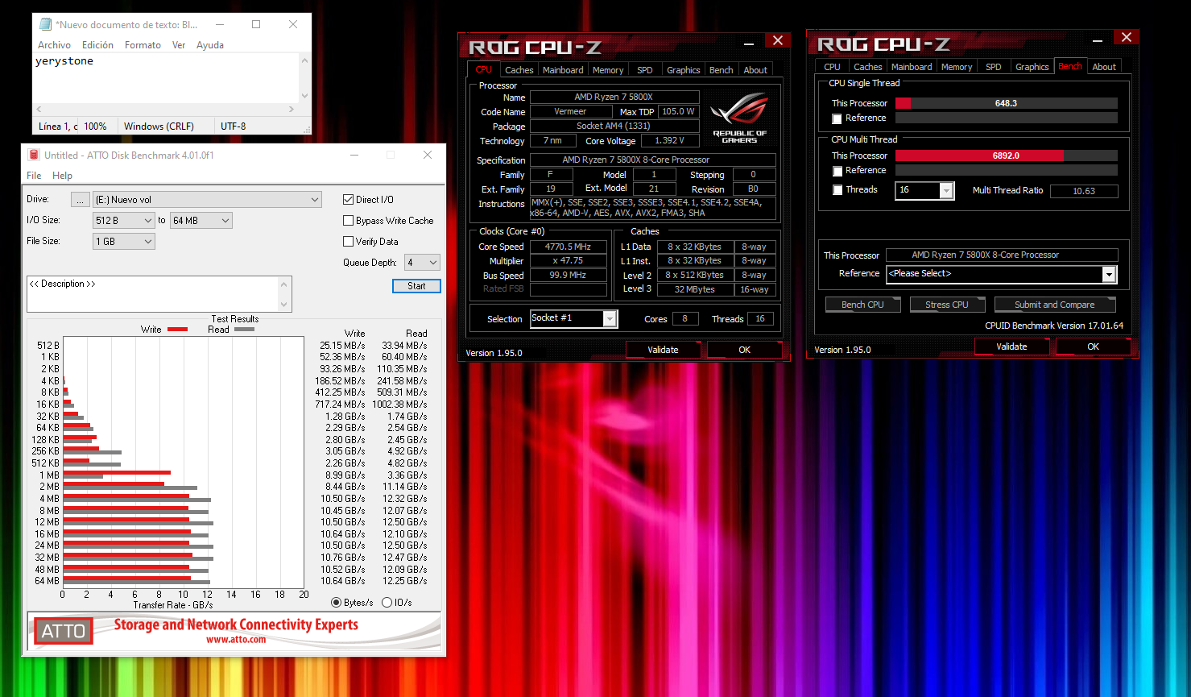1191x697 pixels.
Task: Click the Notepad vertical scrollbar down arrow
Action: (304, 96)
